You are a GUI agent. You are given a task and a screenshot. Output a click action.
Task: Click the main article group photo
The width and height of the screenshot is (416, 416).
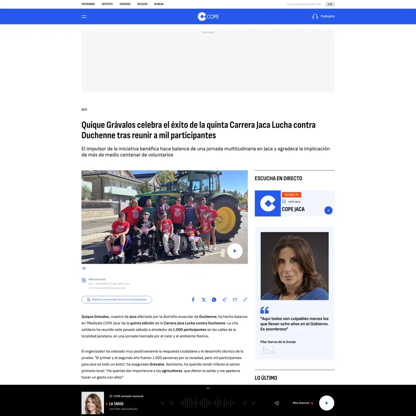(x=165, y=217)
